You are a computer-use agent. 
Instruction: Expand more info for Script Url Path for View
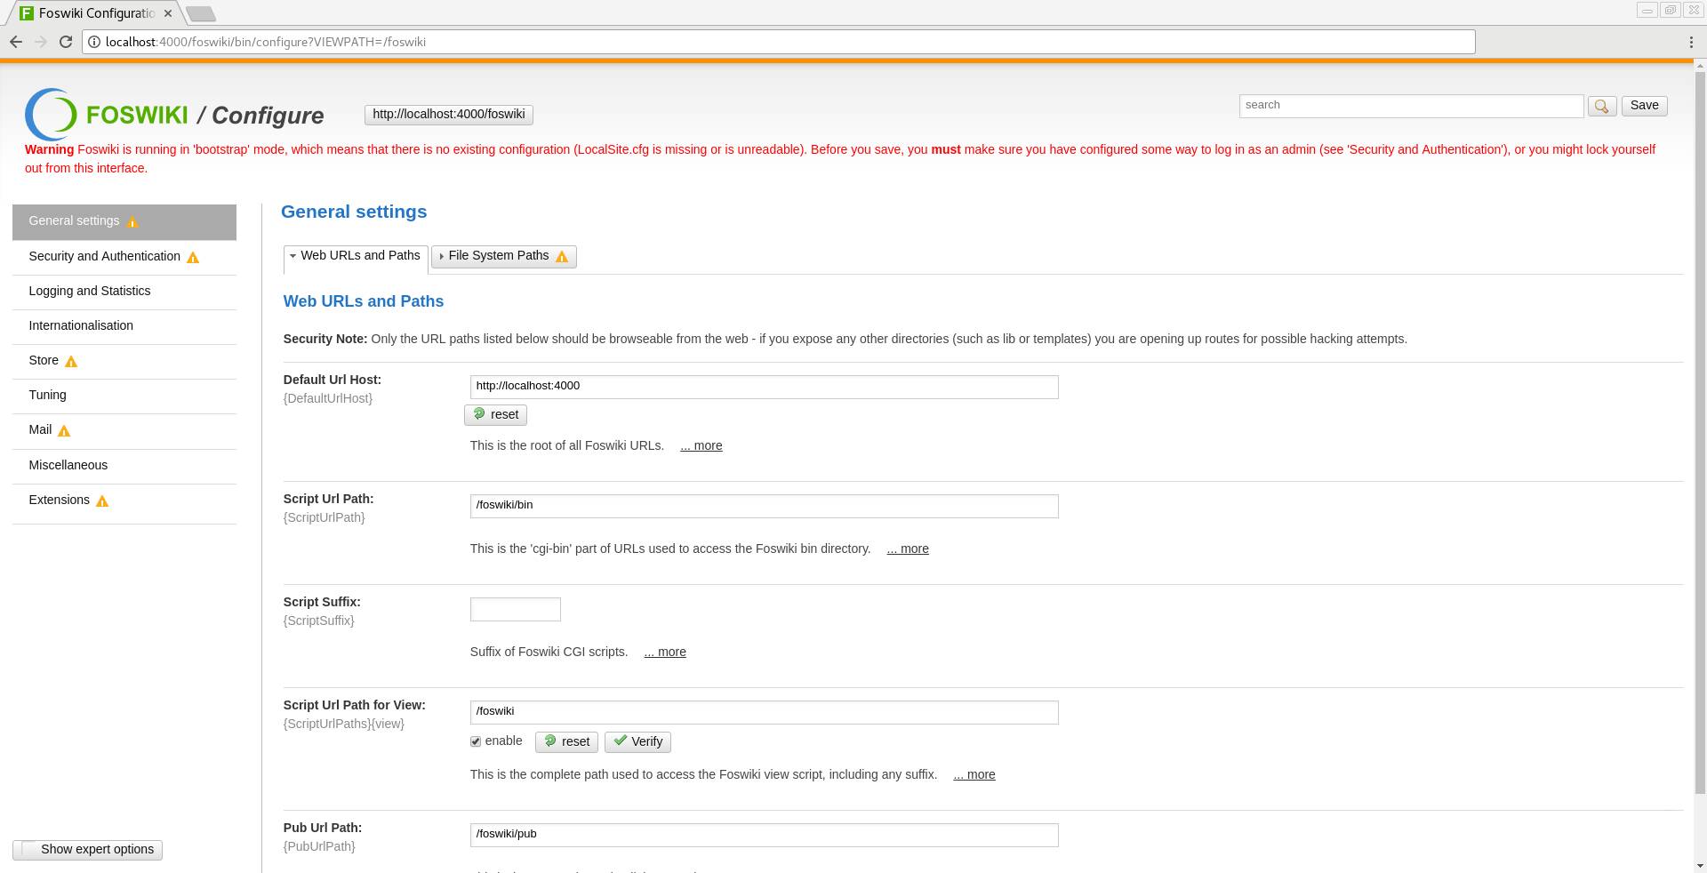(x=974, y=774)
